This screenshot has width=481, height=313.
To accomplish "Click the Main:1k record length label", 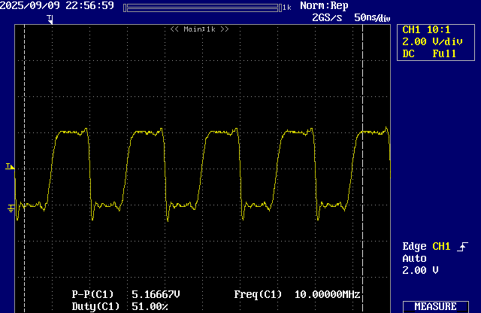I will pyautogui.click(x=199, y=29).
